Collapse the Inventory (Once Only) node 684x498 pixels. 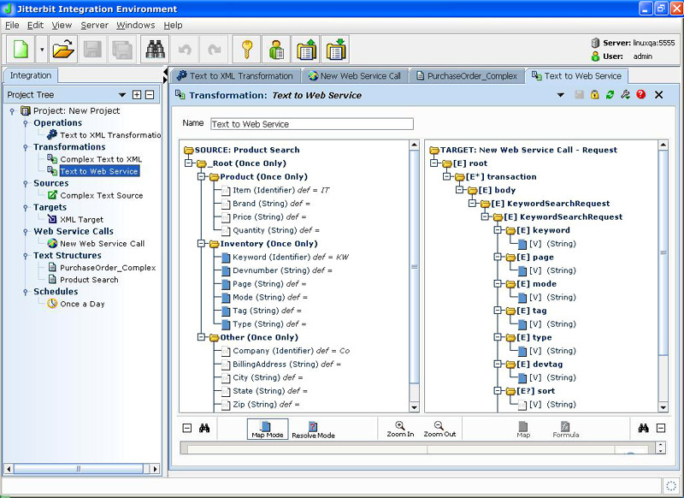click(x=201, y=244)
